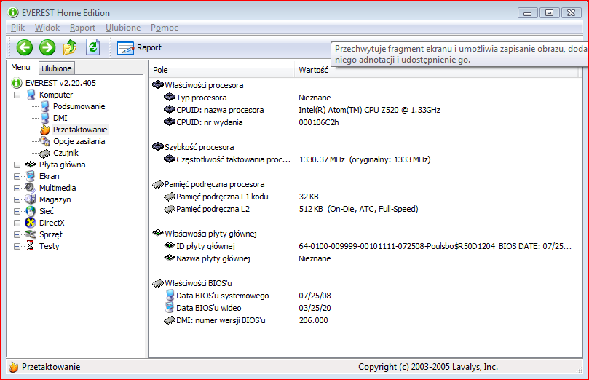Expand the Płyta główna node

[17, 165]
